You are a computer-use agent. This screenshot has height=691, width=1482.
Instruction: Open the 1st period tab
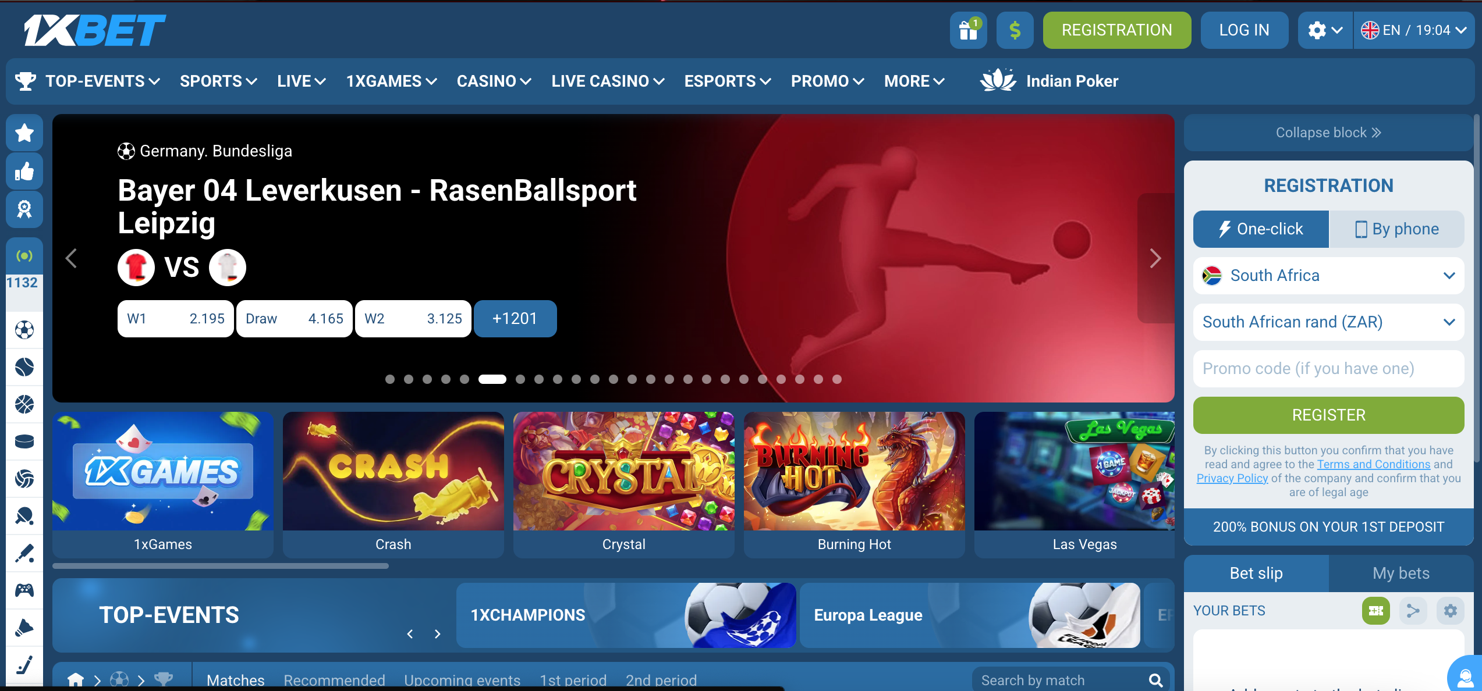click(573, 680)
